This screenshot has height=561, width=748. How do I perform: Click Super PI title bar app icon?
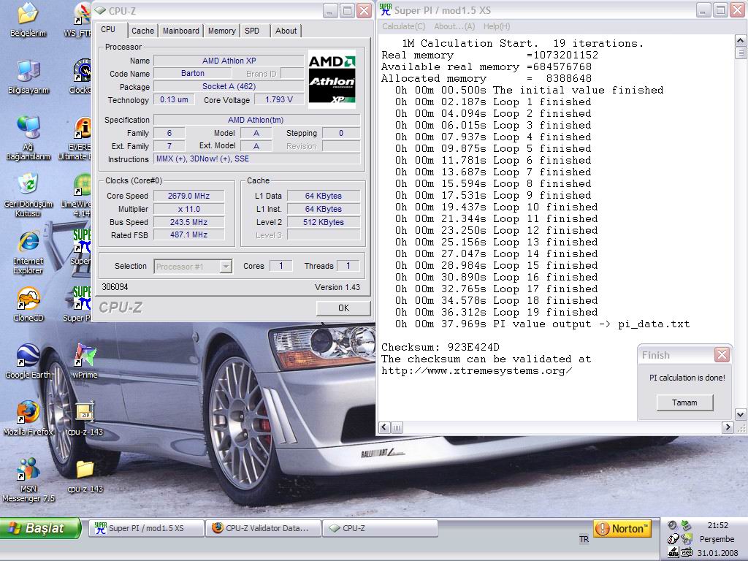tap(386, 10)
